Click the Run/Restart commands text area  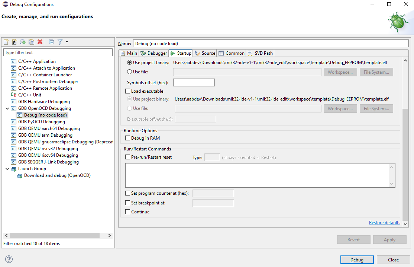260,175
